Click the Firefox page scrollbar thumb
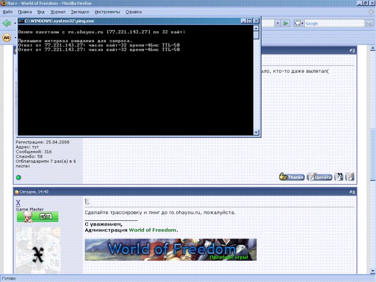Screen dimensions: 376x282 pyautogui.click(x=372, y=155)
